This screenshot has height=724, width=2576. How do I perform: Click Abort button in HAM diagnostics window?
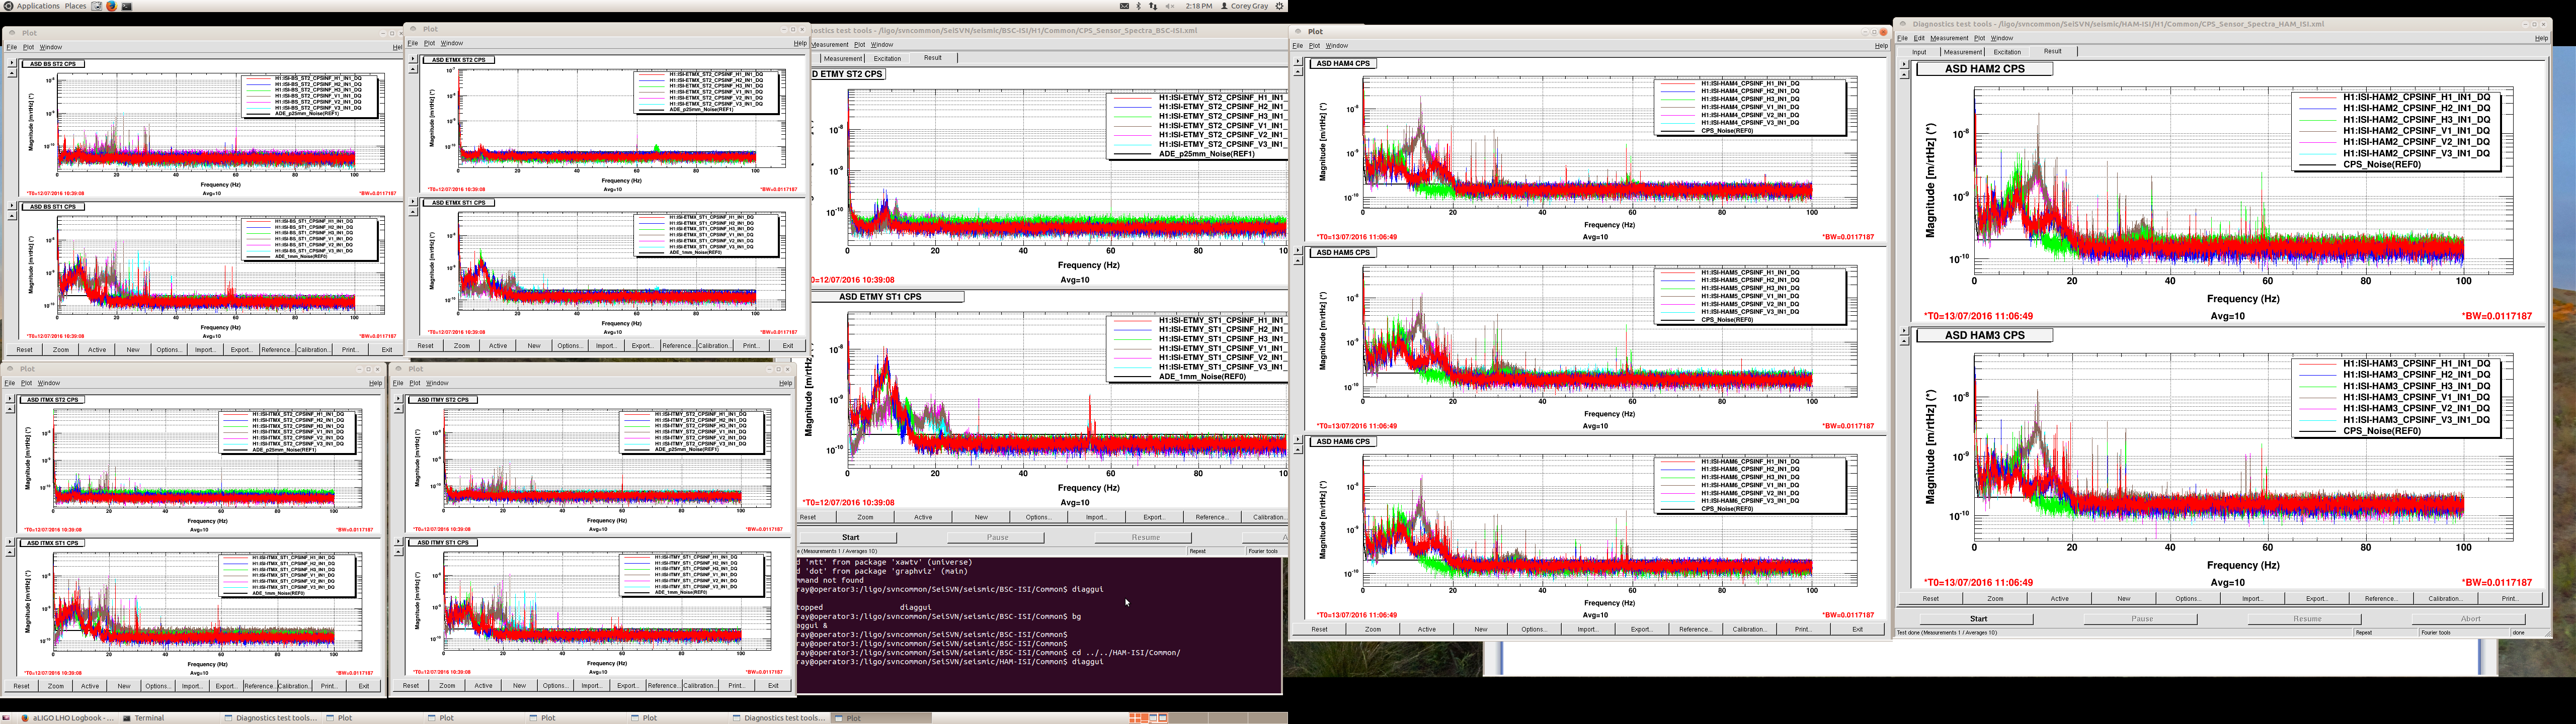(2470, 618)
